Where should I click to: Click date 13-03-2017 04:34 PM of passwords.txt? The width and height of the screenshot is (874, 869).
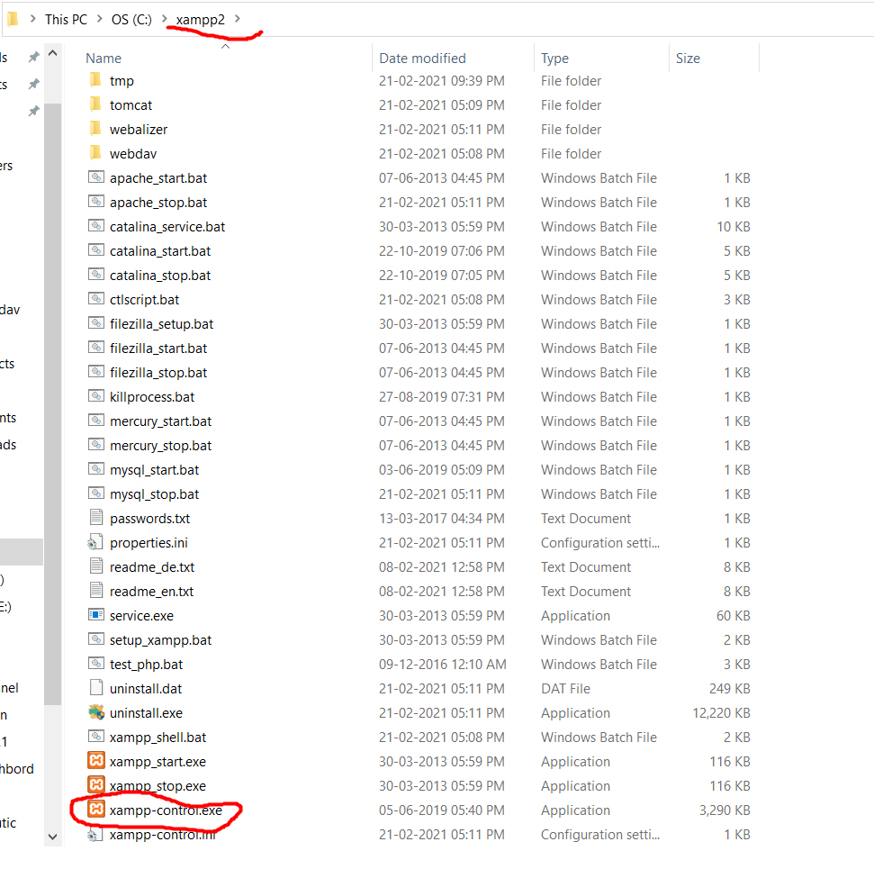tap(441, 518)
